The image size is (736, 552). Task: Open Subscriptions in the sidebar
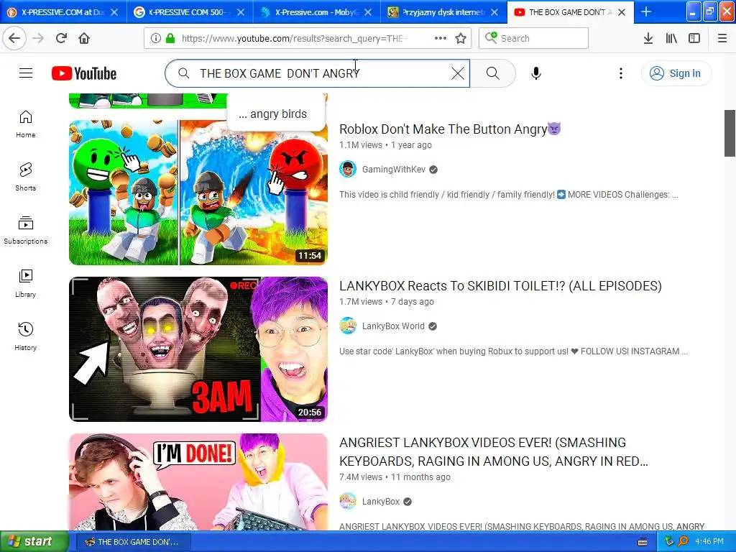click(x=26, y=230)
